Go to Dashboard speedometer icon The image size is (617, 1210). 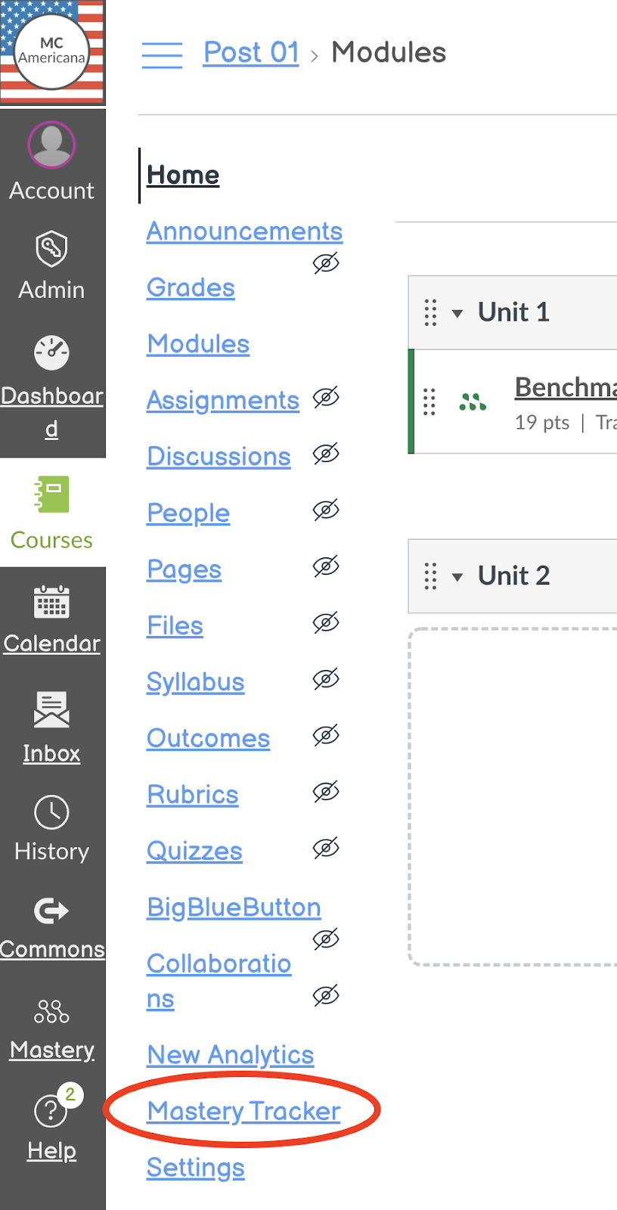[x=51, y=352]
